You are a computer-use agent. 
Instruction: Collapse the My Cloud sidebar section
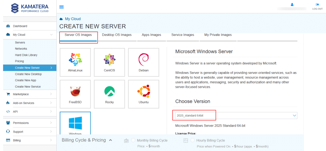(x=51, y=35)
